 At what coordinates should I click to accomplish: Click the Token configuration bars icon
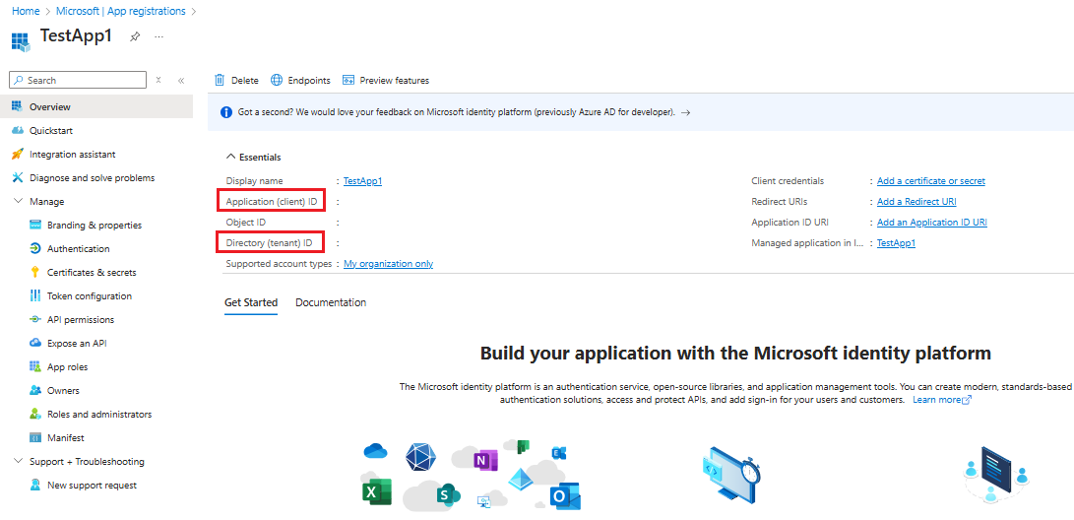pos(35,296)
